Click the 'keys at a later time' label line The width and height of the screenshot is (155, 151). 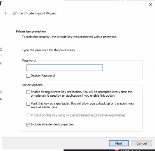tap(44, 107)
